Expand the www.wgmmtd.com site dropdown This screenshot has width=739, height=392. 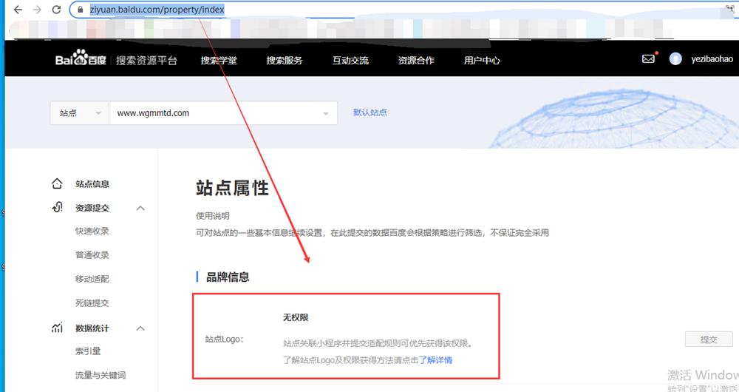(326, 114)
